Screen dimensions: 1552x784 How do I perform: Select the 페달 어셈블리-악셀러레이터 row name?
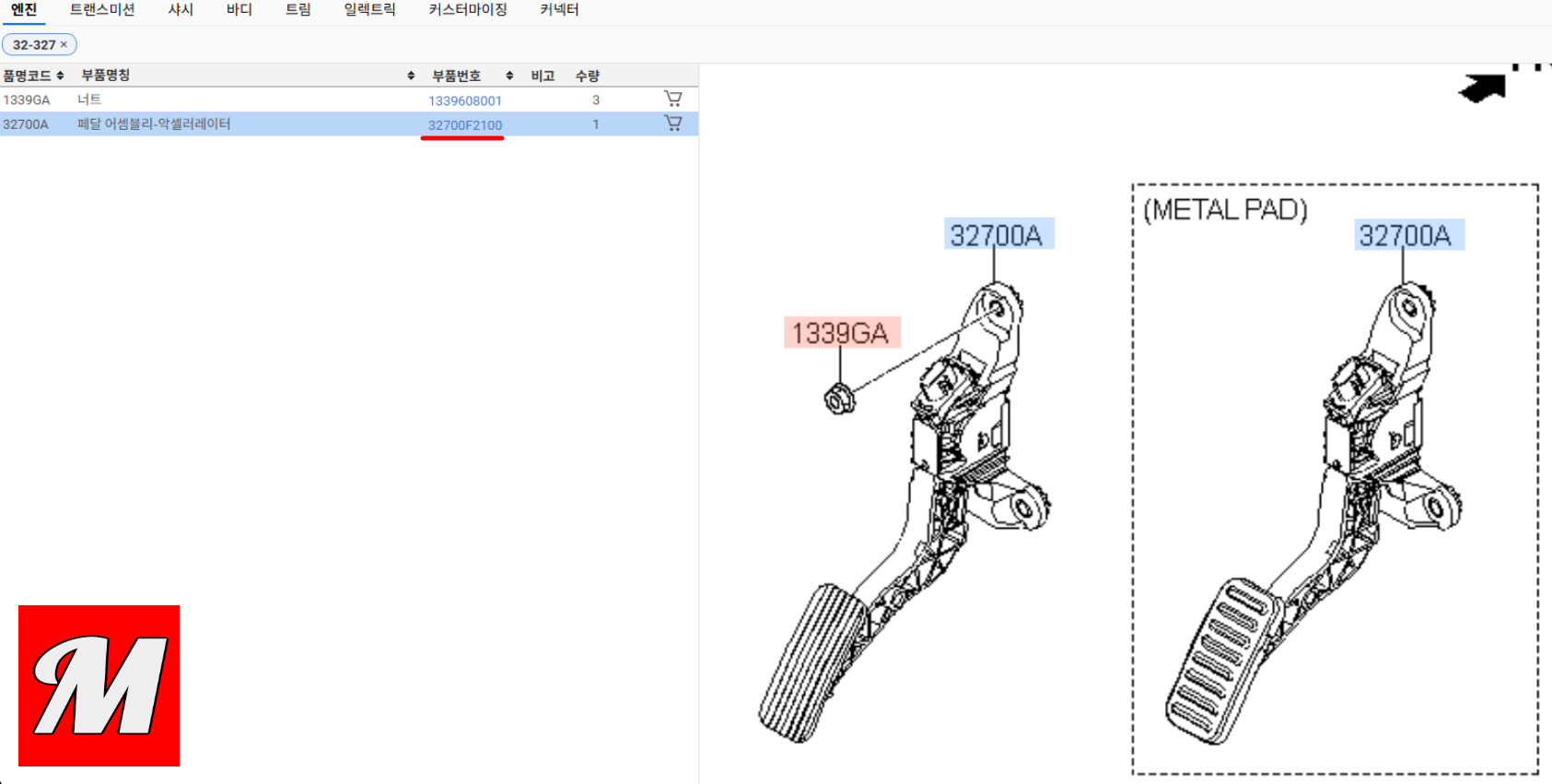(154, 123)
